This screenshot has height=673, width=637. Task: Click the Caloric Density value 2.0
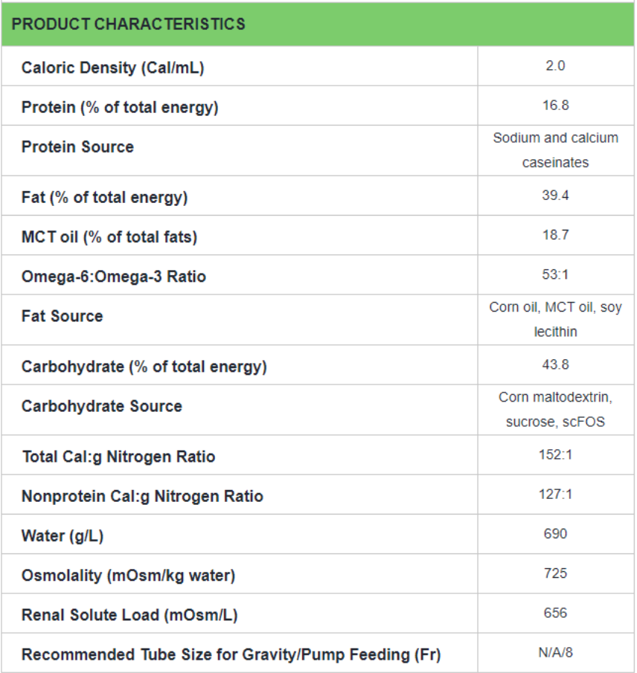[555, 66]
